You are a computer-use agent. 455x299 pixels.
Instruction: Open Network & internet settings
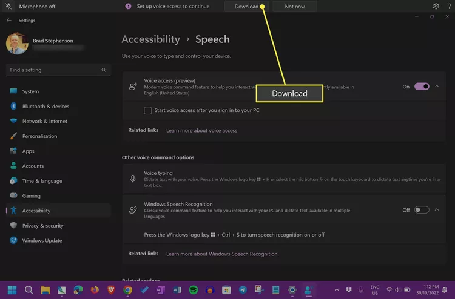pos(58,121)
